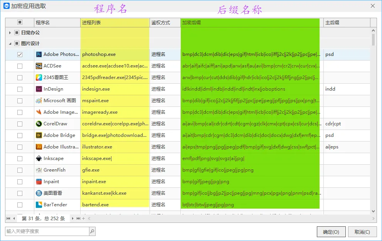Click the 美图看看 blue icon
382x241 pixels.
click(x=39, y=193)
